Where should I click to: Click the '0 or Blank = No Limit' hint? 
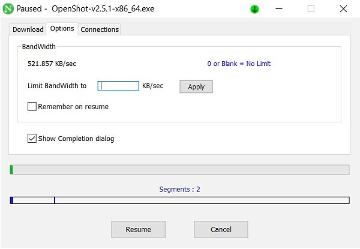pyautogui.click(x=239, y=64)
